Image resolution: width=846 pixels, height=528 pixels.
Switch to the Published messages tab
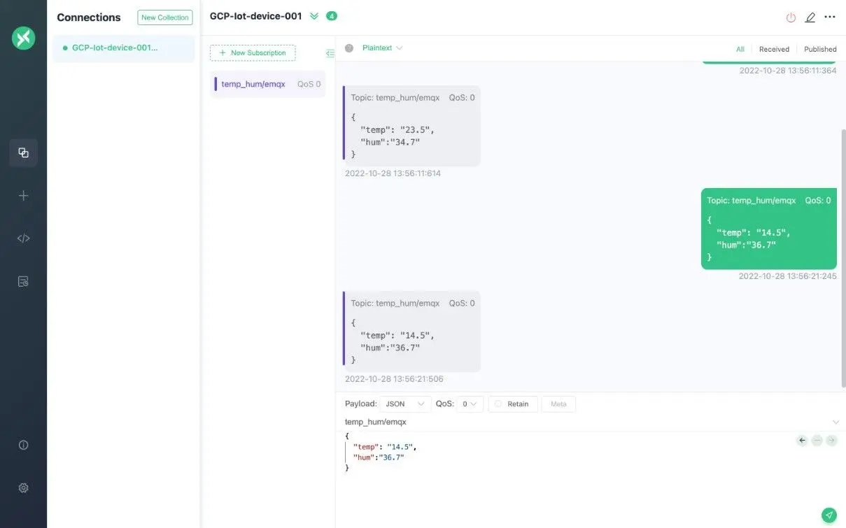pyautogui.click(x=819, y=49)
